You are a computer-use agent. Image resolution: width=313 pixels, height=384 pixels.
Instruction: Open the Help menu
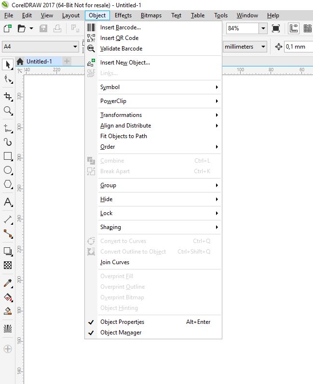273,15
